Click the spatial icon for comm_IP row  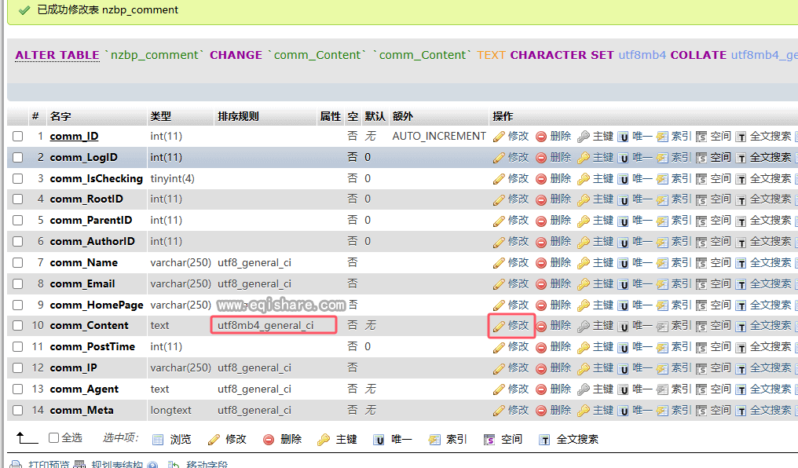click(701, 368)
